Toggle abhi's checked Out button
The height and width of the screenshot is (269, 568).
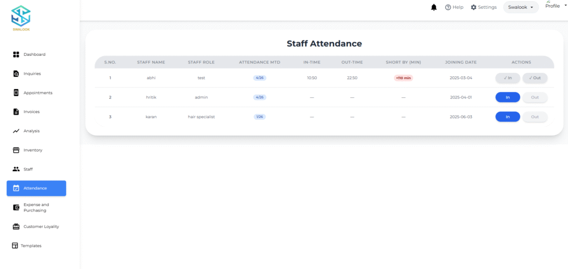click(x=535, y=78)
